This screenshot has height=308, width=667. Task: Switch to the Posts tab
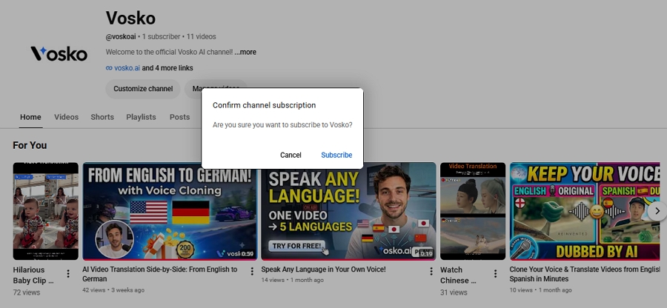point(179,117)
